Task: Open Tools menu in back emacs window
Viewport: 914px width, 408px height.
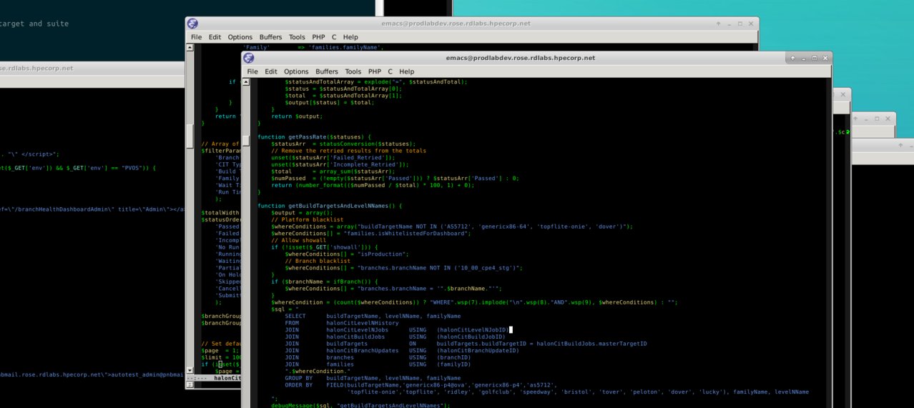Action: [297, 37]
